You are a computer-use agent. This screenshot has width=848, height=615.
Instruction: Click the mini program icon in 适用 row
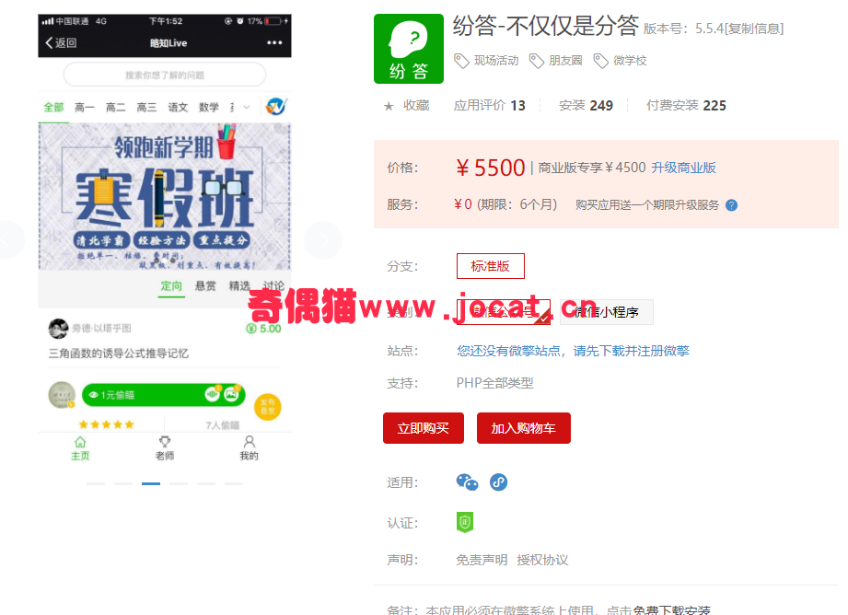(x=498, y=482)
